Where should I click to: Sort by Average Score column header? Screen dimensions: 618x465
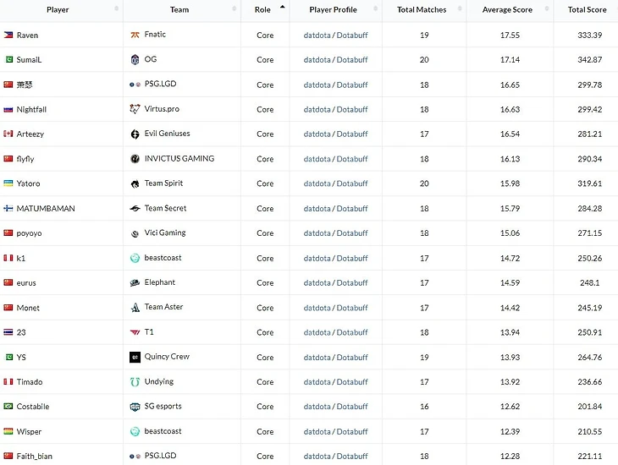(507, 10)
